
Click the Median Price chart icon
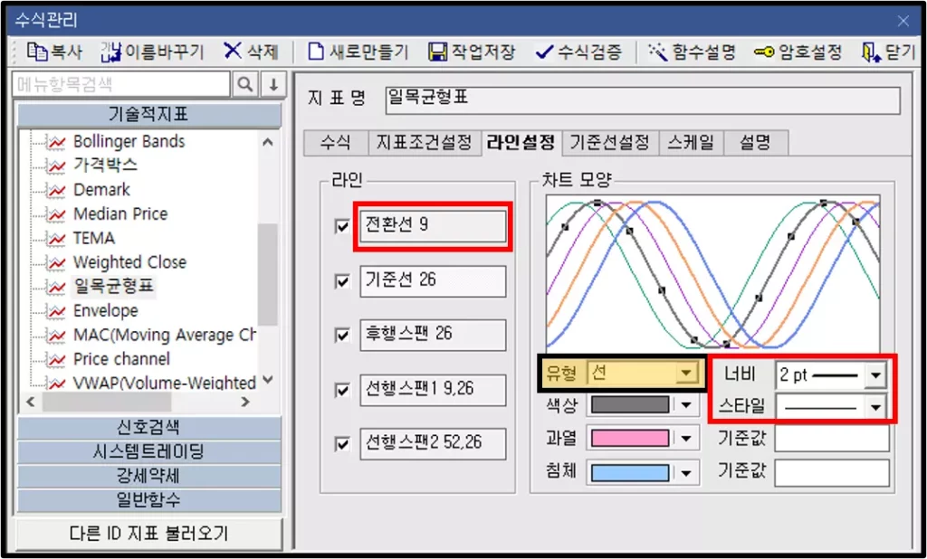57,214
